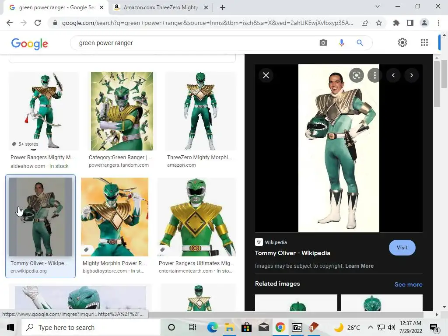Click the address bar URL

click(x=207, y=23)
